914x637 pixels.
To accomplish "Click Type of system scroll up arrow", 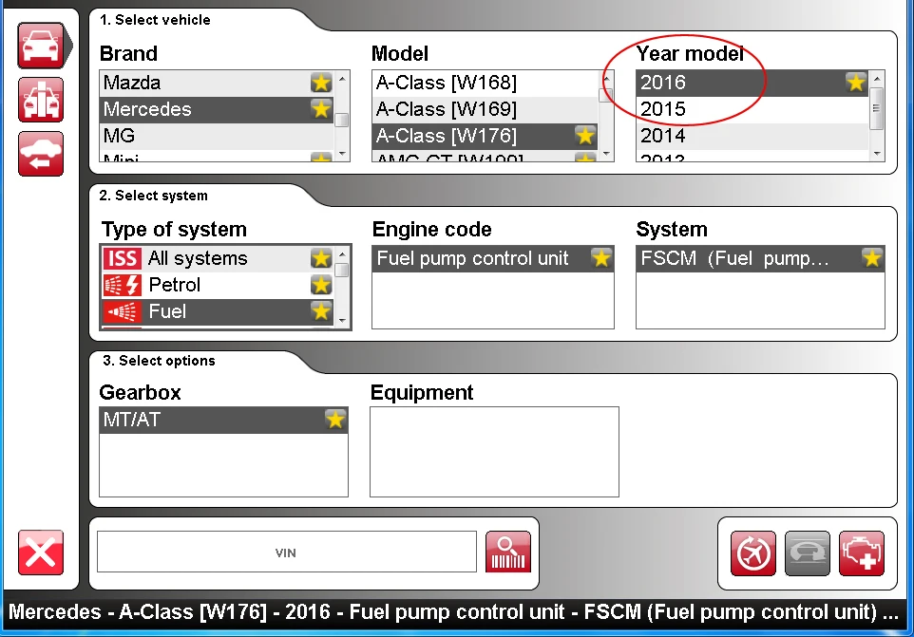I will pyautogui.click(x=342, y=253).
